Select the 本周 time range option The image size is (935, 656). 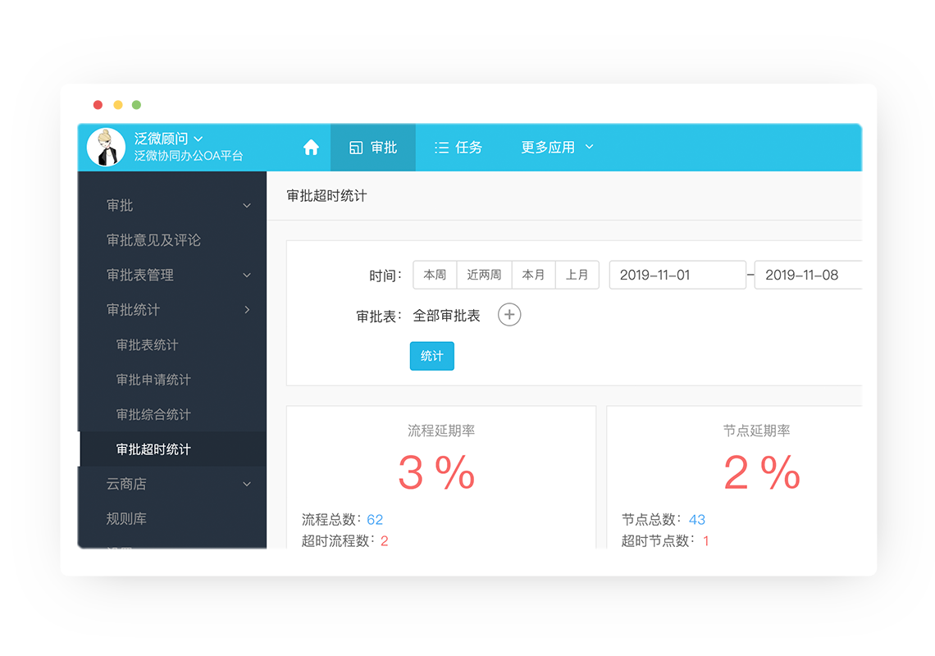[x=435, y=275]
